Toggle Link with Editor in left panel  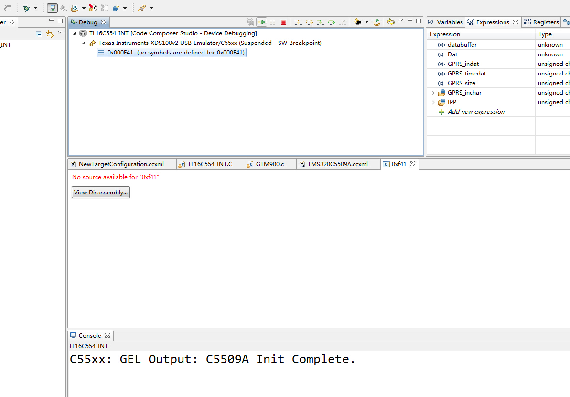pos(50,34)
